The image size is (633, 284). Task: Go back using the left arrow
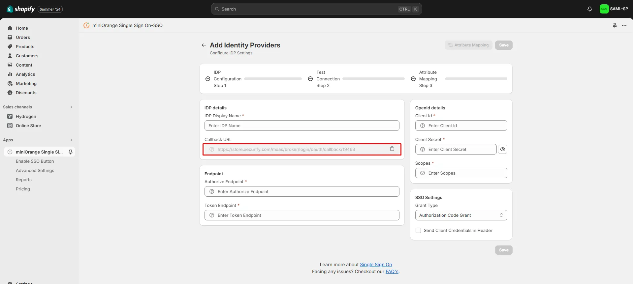tap(204, 45)
